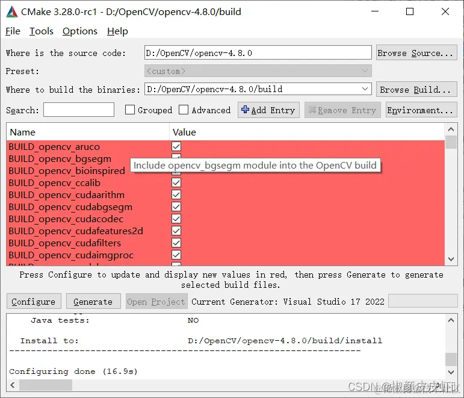Select BUILD_opencv_bgsegm entry name
The width and height of the screenshot is (464, 398).
tap(60, 159)
